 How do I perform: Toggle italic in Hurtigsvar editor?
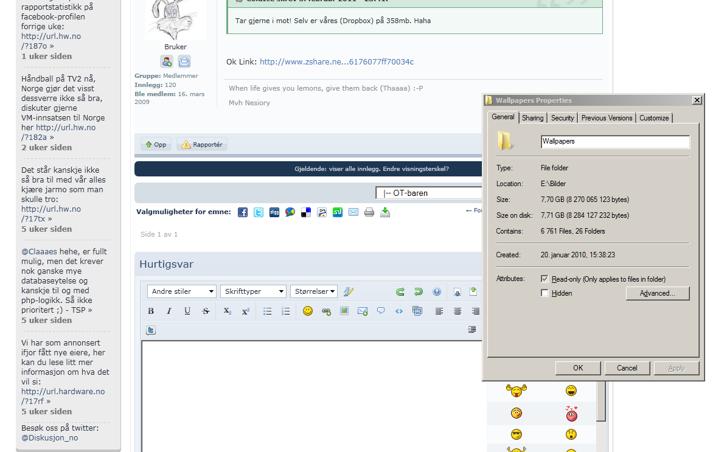(x=169, y=311)
